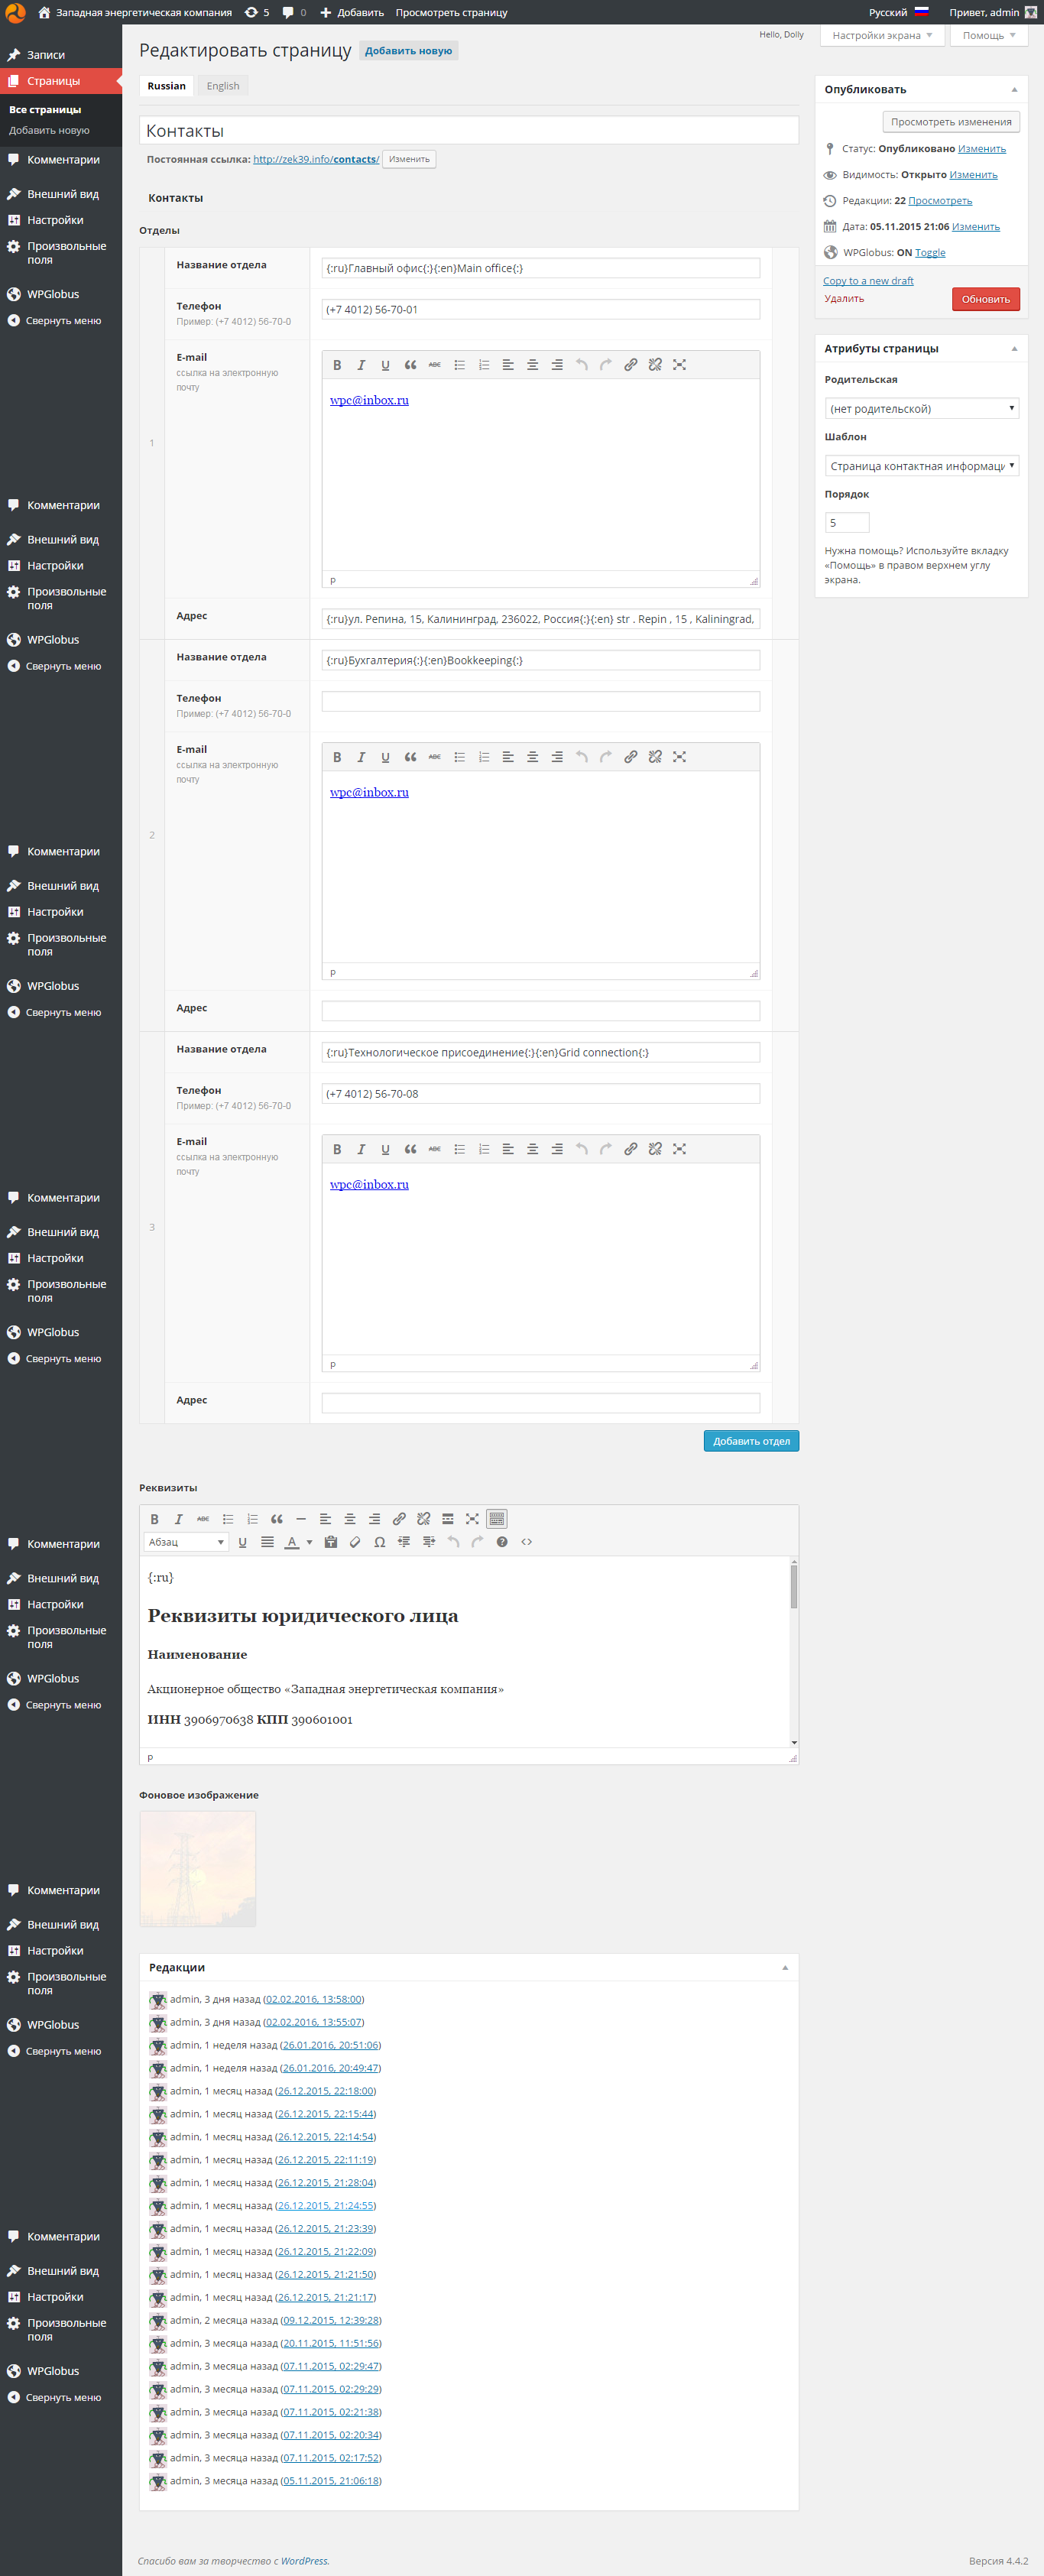Screen dimensions: 1044x2576
Task: Open Записи in the sidebar
Action: coord(61,55)
